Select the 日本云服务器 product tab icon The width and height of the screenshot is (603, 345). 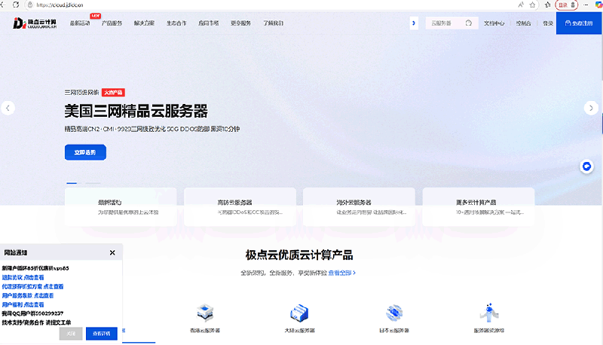pos(394,313)
